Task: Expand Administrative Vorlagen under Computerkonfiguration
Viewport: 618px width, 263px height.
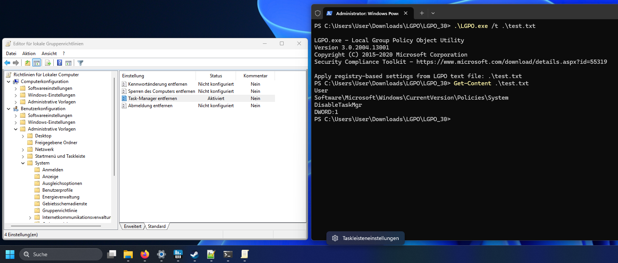Action: click(16, 102)
